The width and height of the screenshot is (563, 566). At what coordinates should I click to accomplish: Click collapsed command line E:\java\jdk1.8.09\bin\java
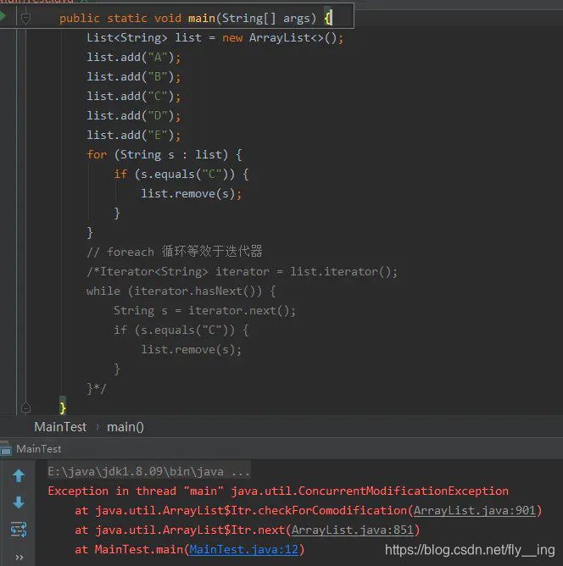click(x=148, y=471)
